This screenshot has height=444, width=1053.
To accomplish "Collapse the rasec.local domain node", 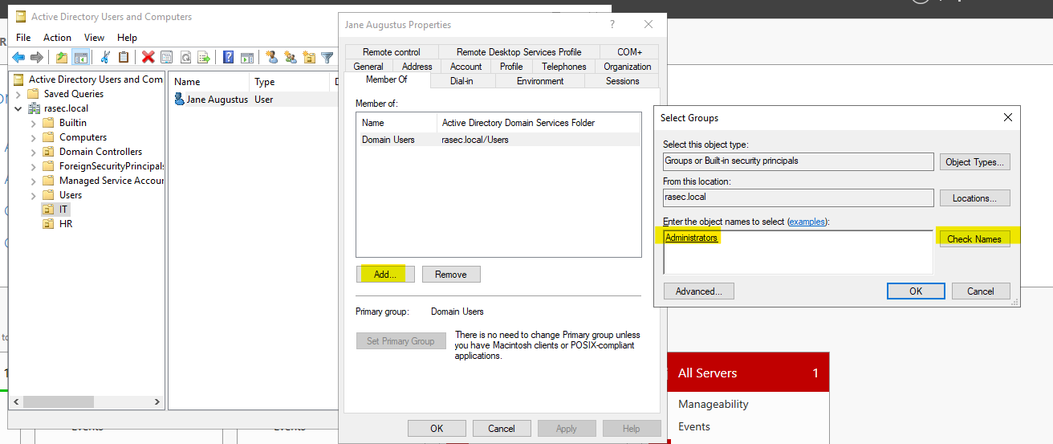I will 18,108.
